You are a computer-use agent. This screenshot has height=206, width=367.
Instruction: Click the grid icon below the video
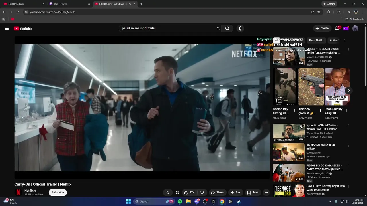pyautogui.click(x=177, y=192)
